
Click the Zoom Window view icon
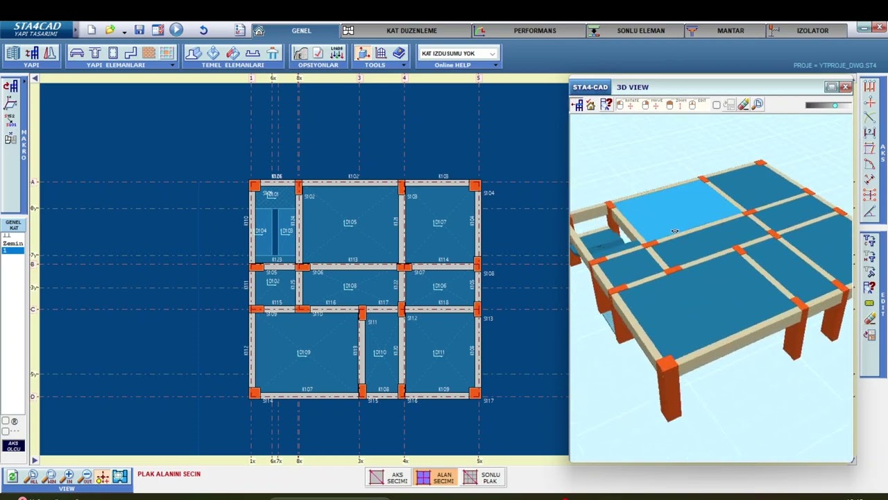point(50,476)
